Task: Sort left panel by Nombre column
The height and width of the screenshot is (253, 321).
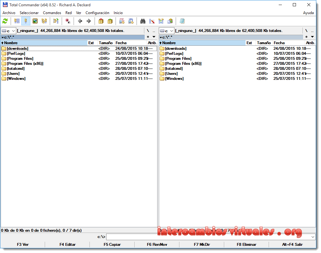Action: click(x=44, y=43)
